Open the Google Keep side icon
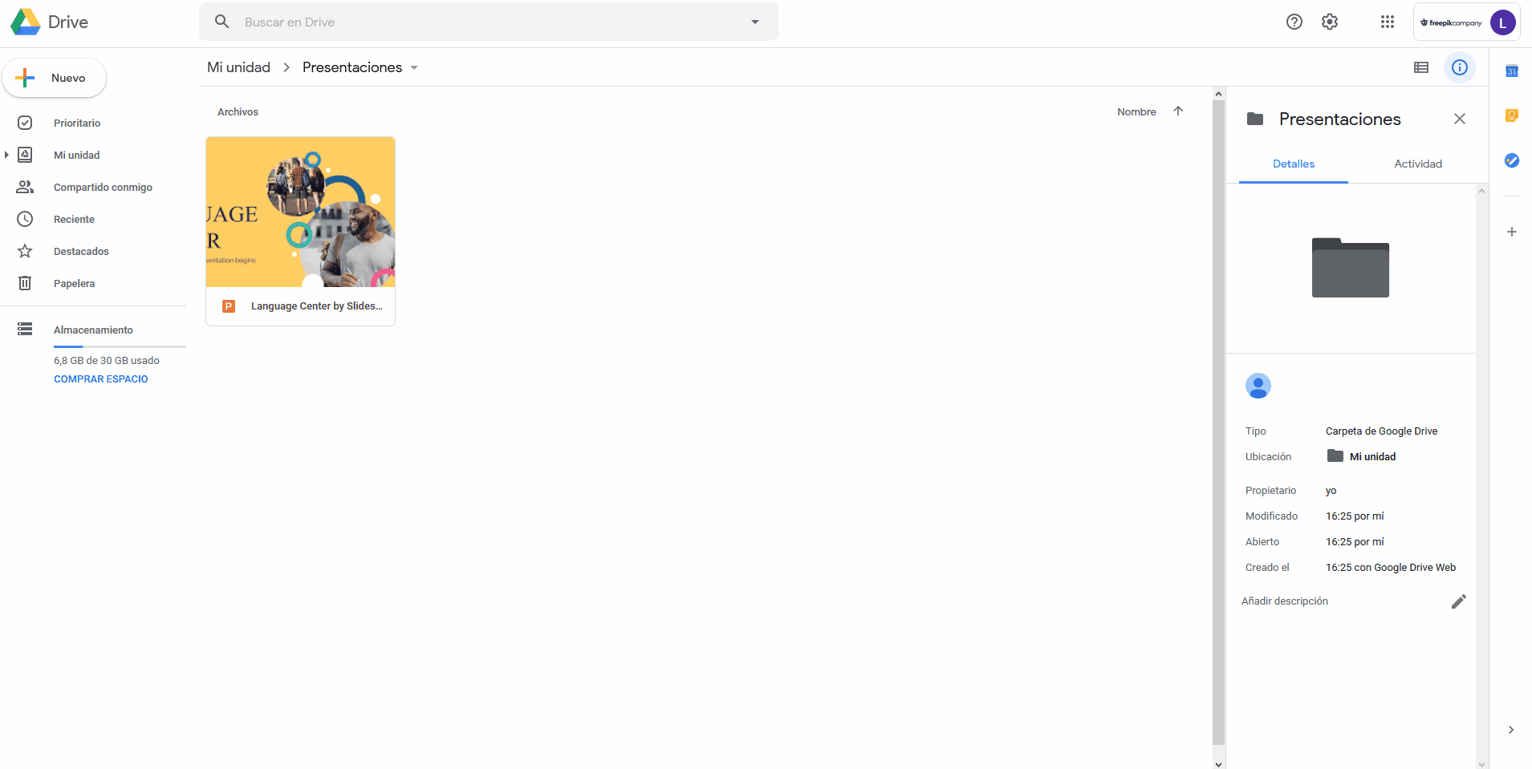 [x=1512, y=115]
